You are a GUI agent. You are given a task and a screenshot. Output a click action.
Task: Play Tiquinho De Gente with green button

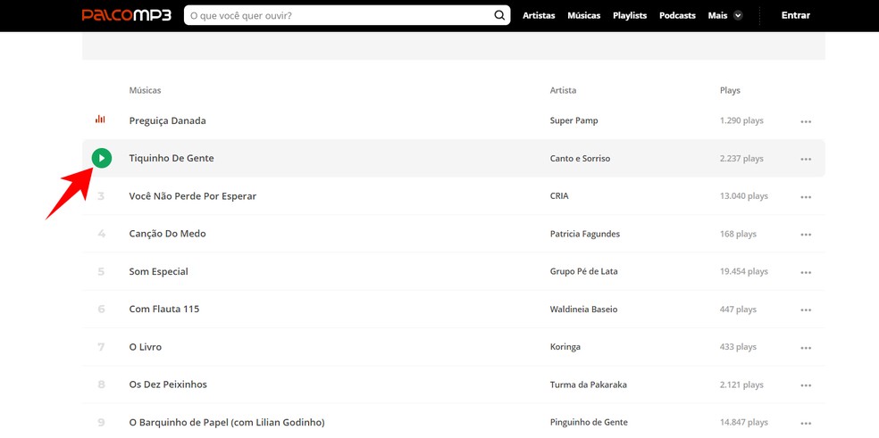102,158
